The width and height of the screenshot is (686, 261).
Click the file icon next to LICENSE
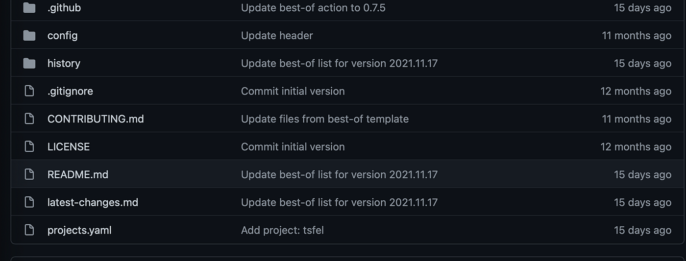[29, 147]
